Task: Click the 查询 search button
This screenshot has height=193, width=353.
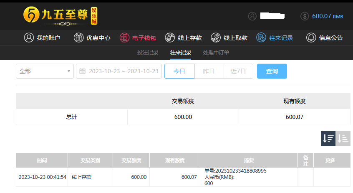Action: click(272, 71)
